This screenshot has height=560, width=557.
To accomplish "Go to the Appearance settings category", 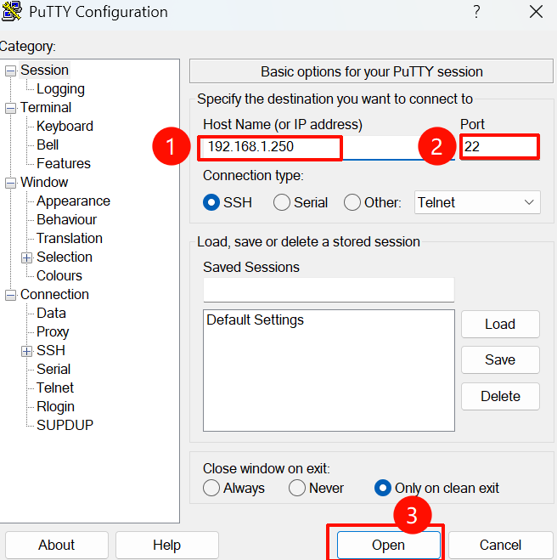I will pos(73,201).
